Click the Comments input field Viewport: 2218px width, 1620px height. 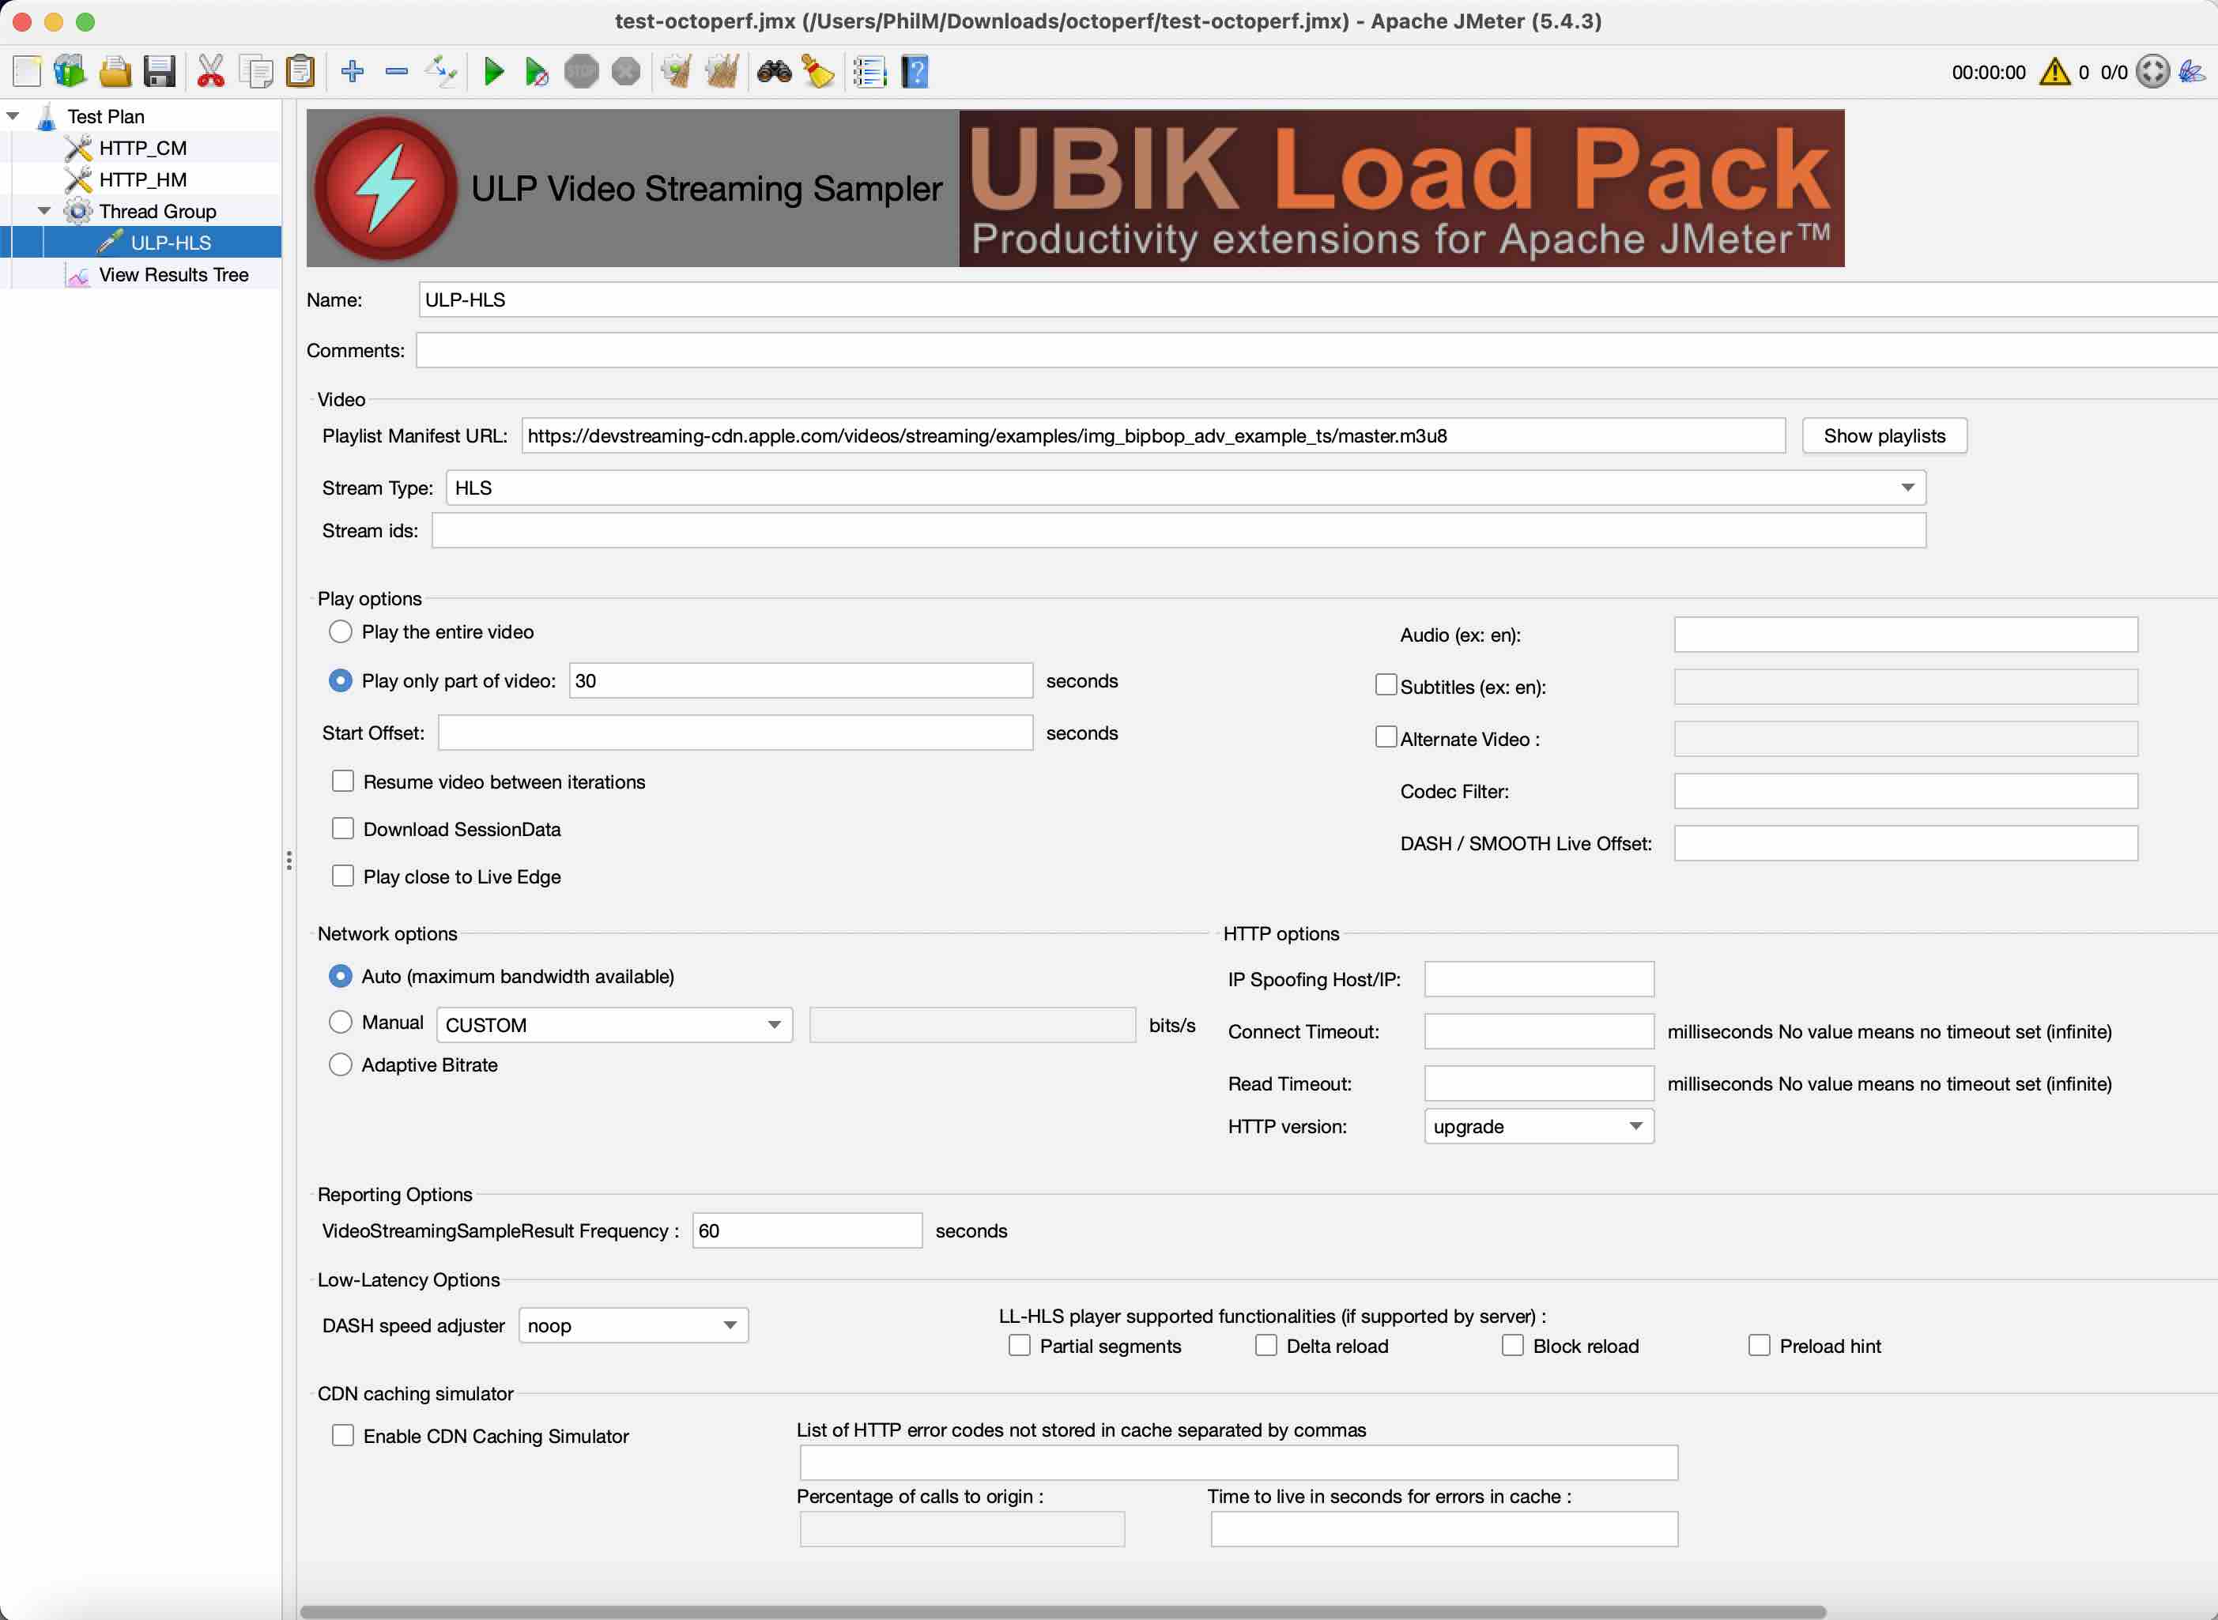(1315, 351)
